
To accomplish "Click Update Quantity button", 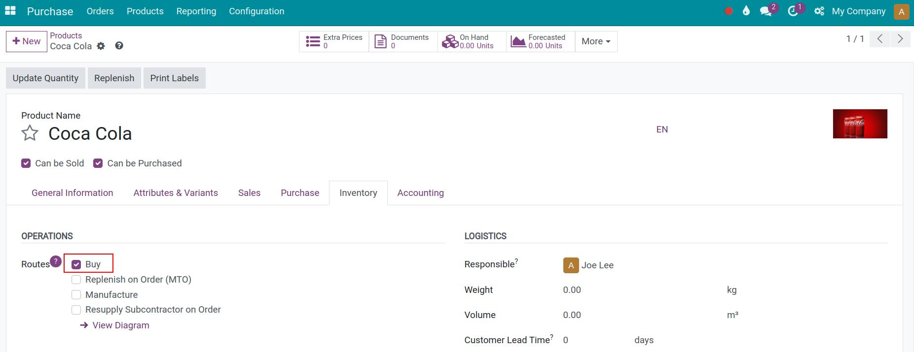I will tap(45, 78).
